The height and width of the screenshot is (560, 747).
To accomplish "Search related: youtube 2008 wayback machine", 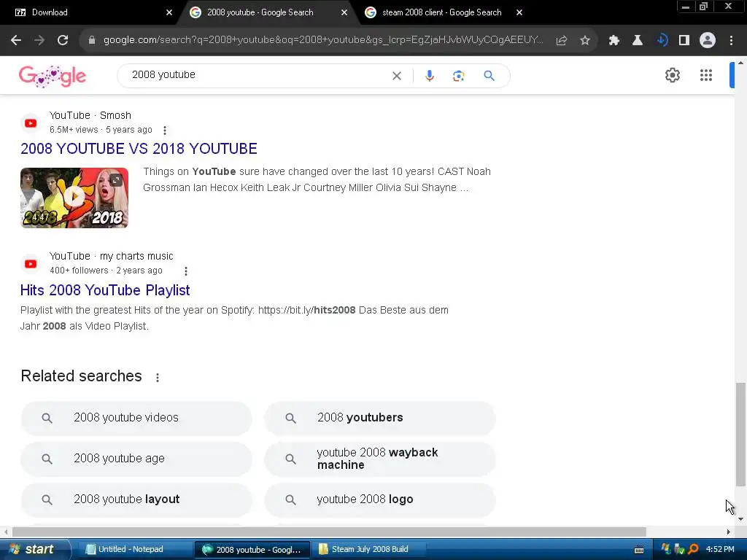I will (x=379, y=459).
